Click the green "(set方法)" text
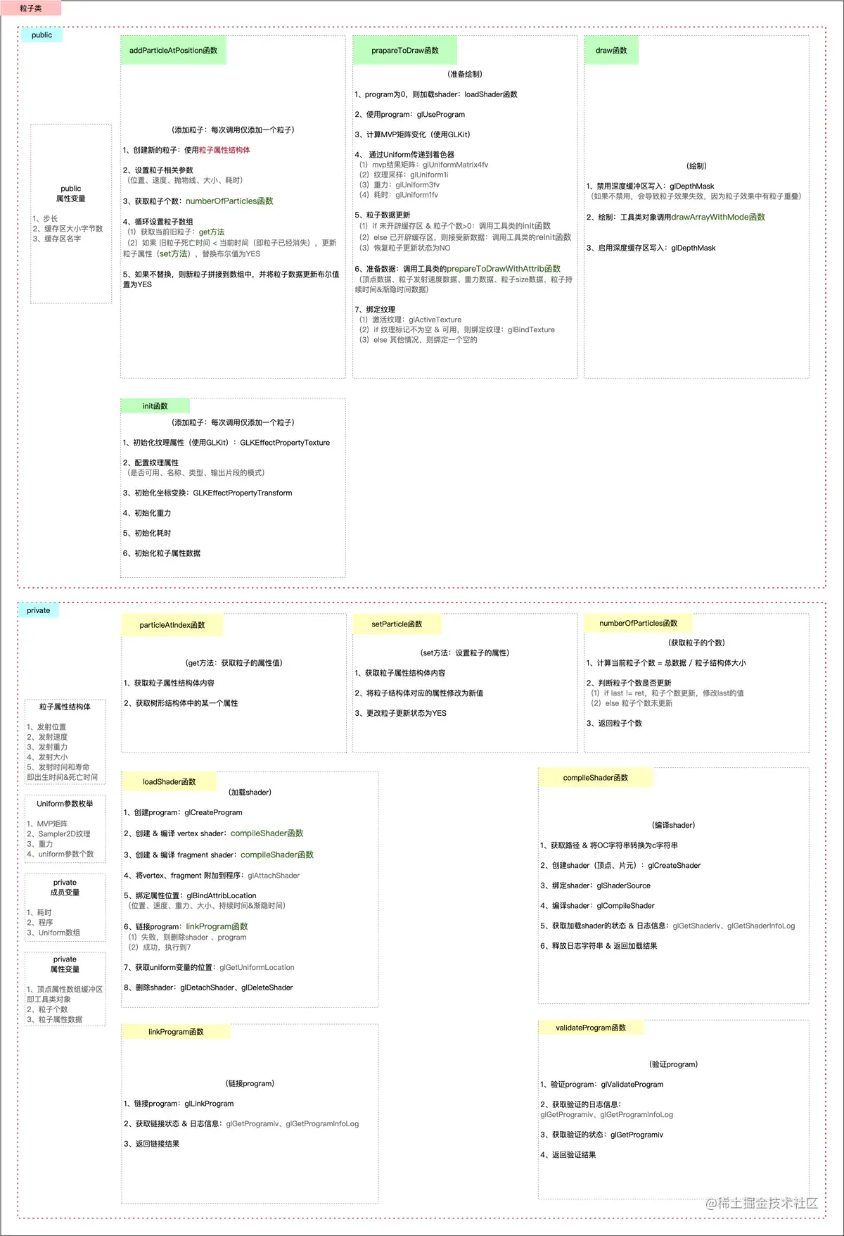 click(x=174, y=253)
